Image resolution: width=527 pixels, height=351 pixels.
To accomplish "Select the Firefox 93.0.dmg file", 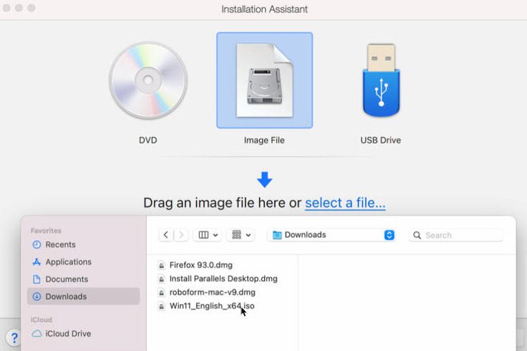I will click(201, 265).
